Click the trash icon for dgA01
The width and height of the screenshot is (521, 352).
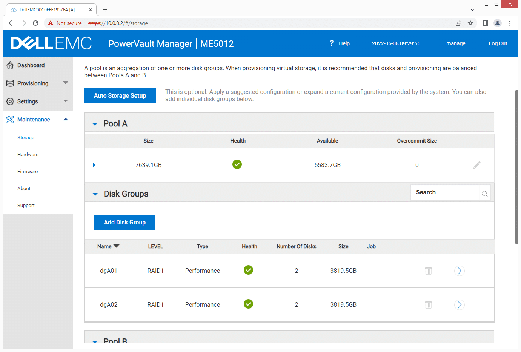click(x=429, y=271)
